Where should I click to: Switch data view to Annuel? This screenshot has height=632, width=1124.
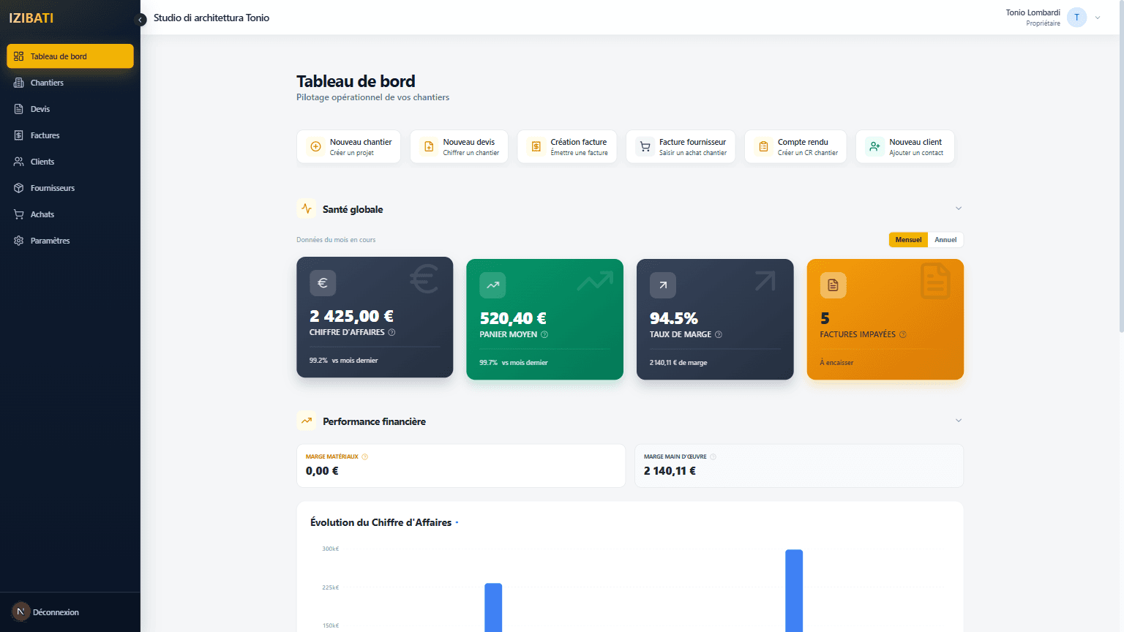tap(945, 240)
